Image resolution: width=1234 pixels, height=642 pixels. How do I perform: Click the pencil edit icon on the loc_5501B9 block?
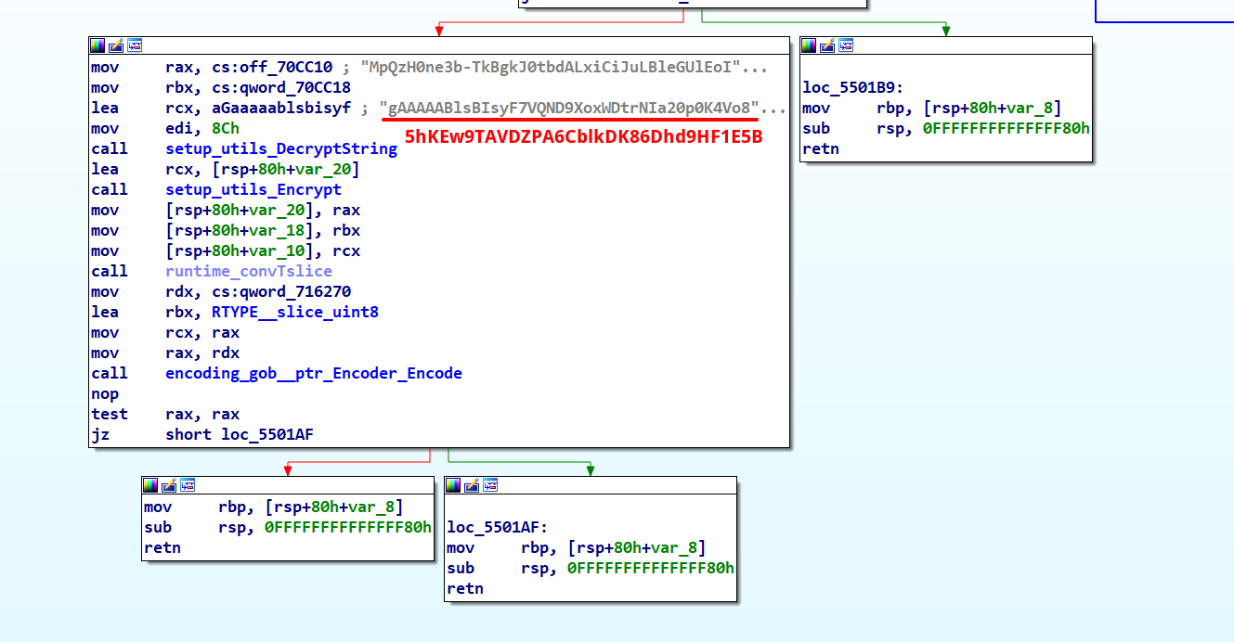827,45
